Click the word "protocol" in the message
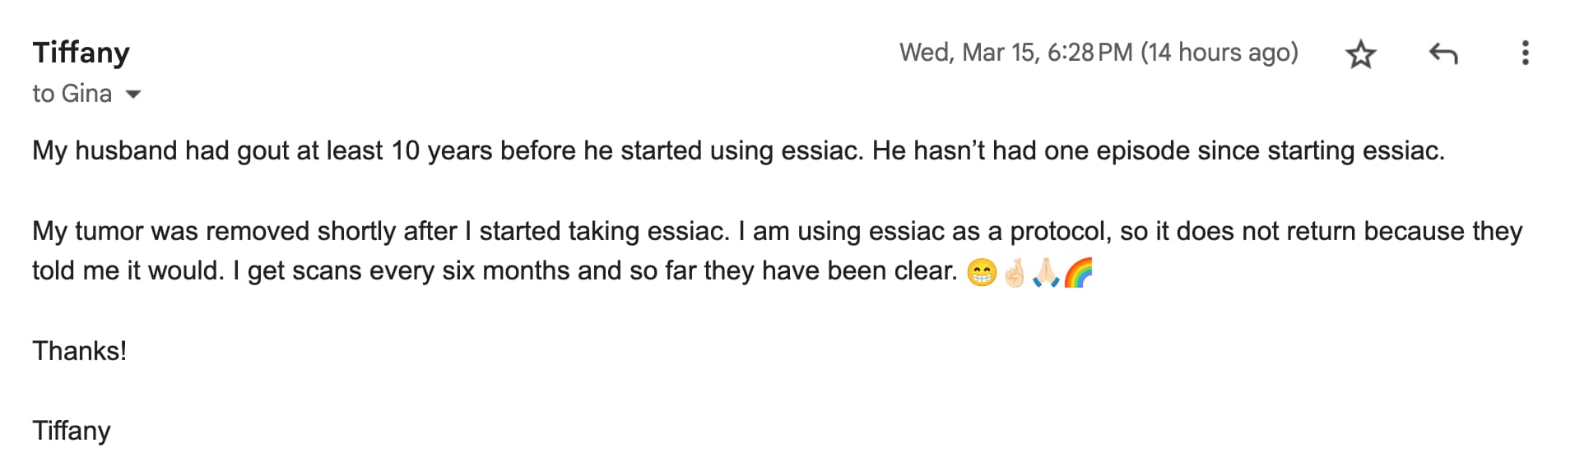 1060,231
